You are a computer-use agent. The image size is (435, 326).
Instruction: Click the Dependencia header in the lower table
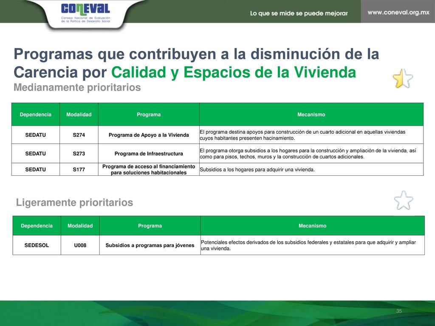coord(37,226)
